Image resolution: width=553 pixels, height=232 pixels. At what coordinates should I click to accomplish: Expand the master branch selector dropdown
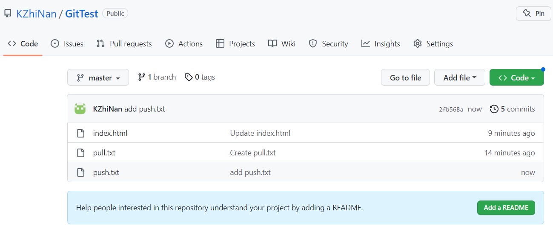(98, 77)
